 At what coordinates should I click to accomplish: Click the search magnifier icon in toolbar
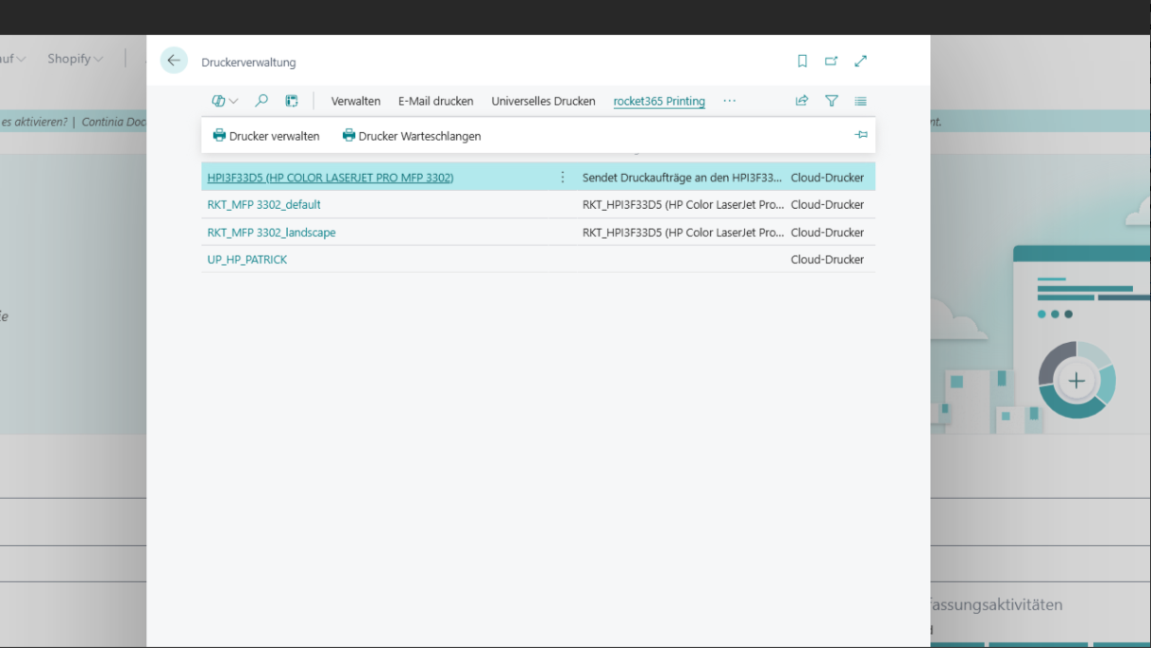pos(262,101)
